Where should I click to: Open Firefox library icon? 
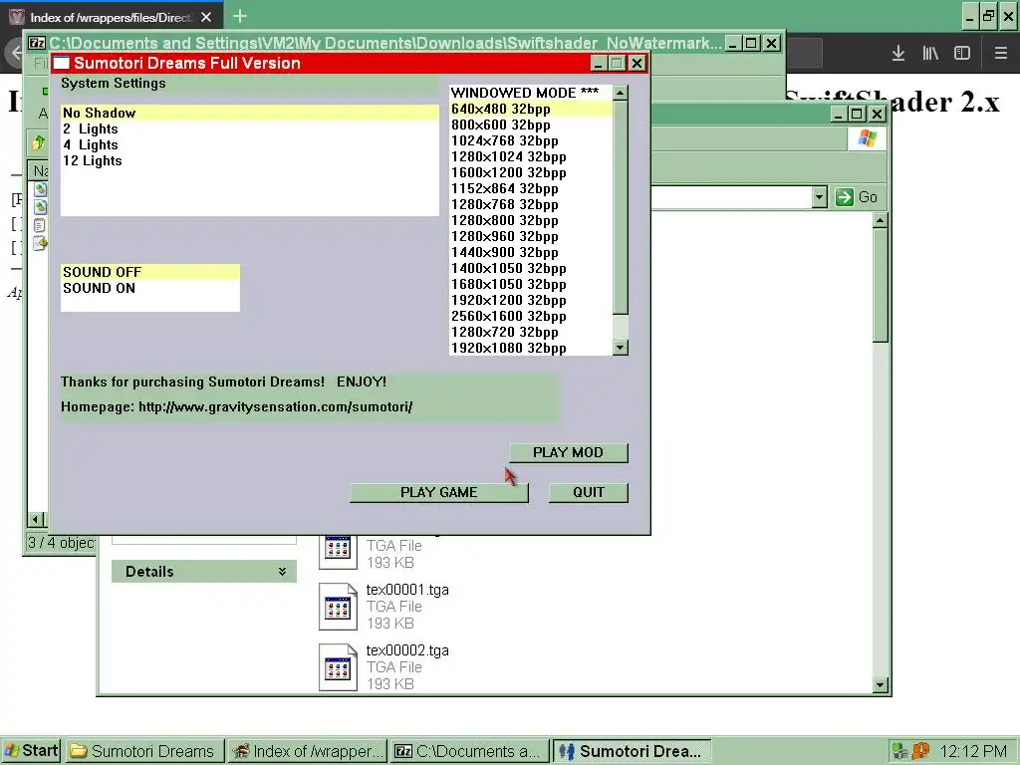point(930,54)
